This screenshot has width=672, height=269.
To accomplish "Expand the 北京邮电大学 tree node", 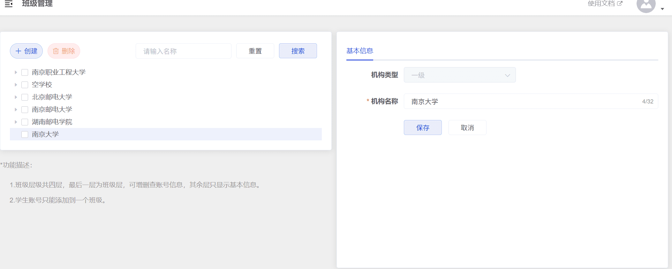I will (x=16, y=97).
